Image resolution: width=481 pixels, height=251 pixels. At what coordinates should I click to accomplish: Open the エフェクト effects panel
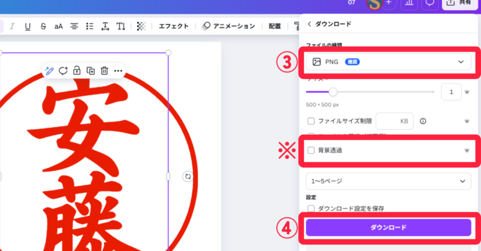[x=174, y=26]
